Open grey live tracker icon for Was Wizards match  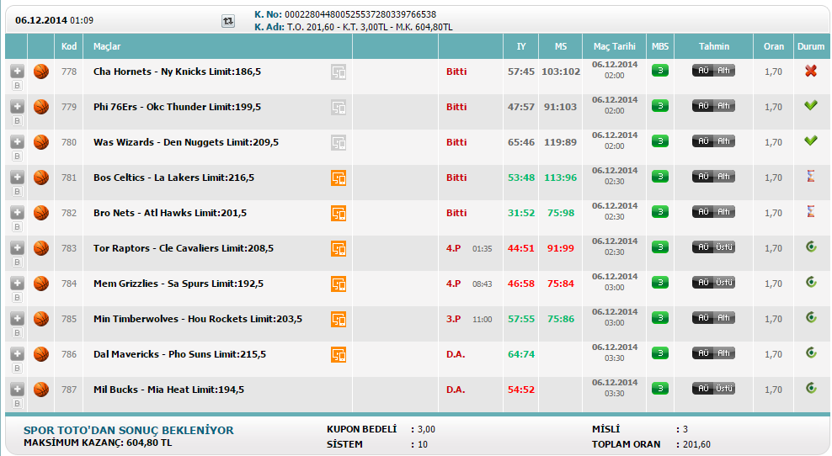click(x=339, y=143)
